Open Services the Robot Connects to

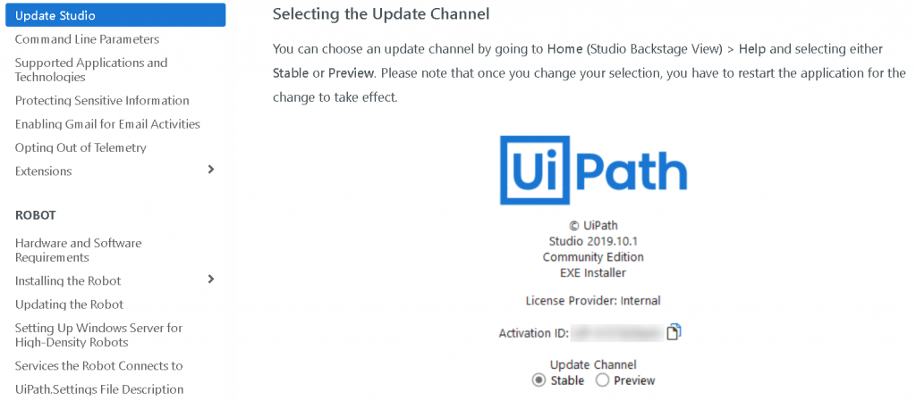[x=98, y=365]
